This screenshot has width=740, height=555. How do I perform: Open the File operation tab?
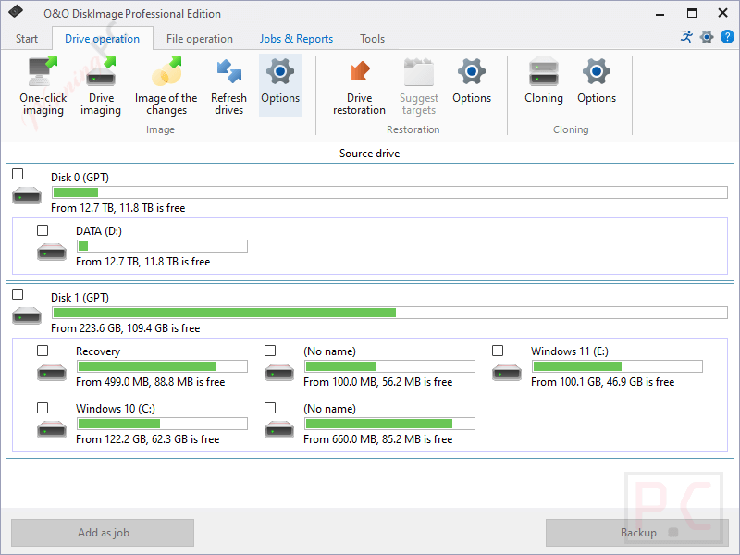(x=200, y=39)
